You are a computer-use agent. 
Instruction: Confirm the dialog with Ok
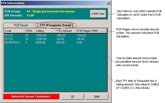pyautogui.click(x=73, y=96)
